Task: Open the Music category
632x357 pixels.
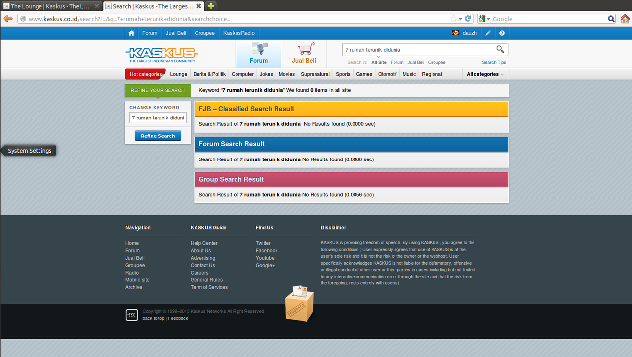Action: point(409,74)
